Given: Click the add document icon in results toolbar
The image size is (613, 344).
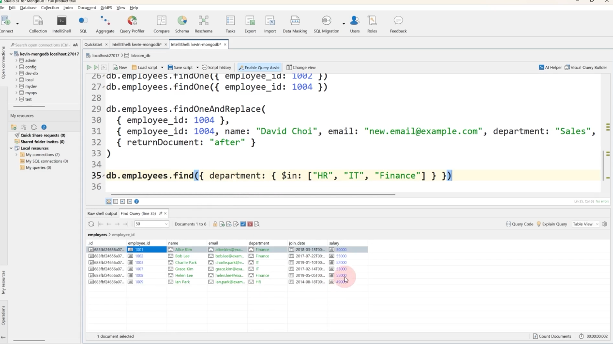Looking at the screenshot, I should (x=222, y=224).
